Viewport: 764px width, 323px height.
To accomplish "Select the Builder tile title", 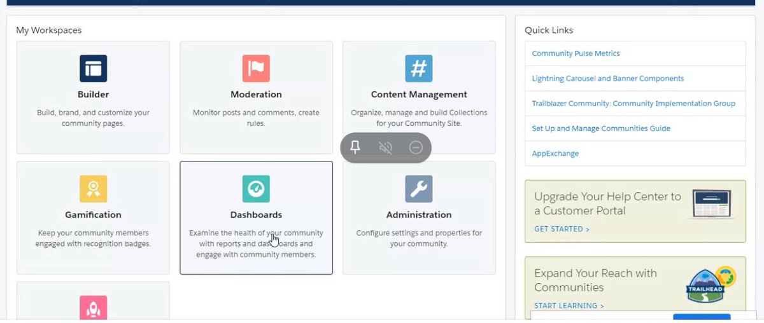I will point(93,94).
